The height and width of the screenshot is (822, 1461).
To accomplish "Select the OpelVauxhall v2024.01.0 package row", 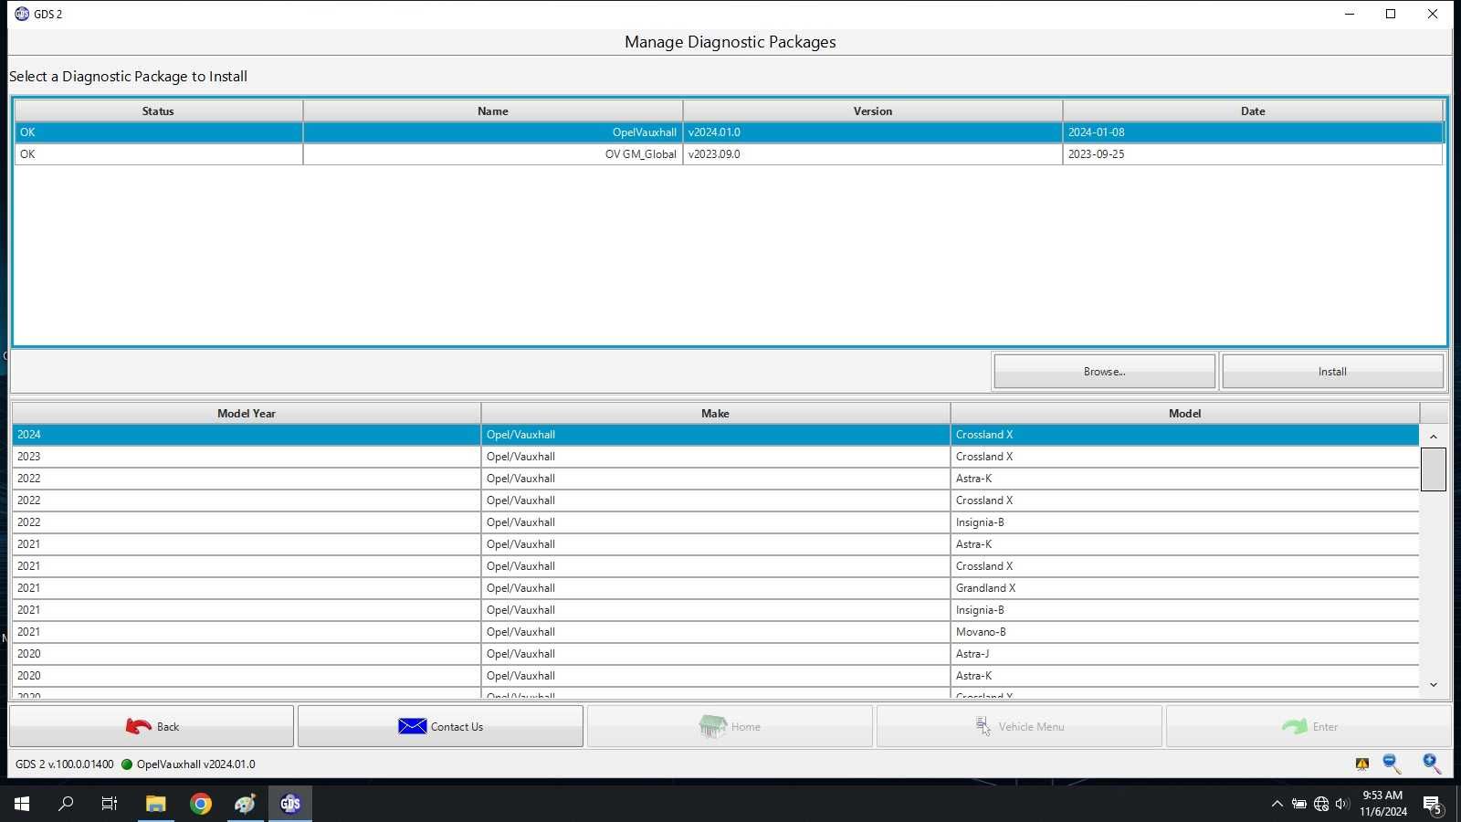I will tap(729, 132).
